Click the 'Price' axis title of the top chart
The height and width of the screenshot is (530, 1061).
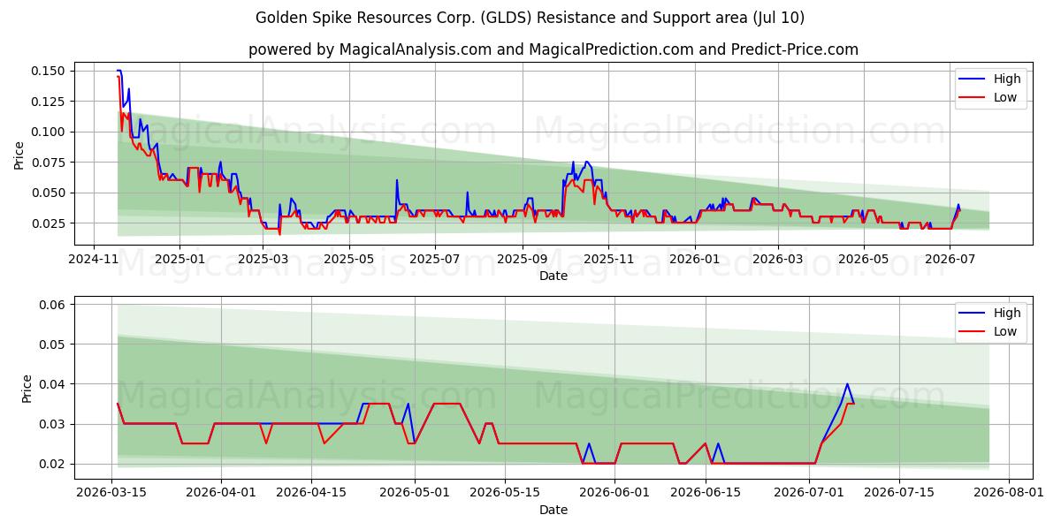19,155
